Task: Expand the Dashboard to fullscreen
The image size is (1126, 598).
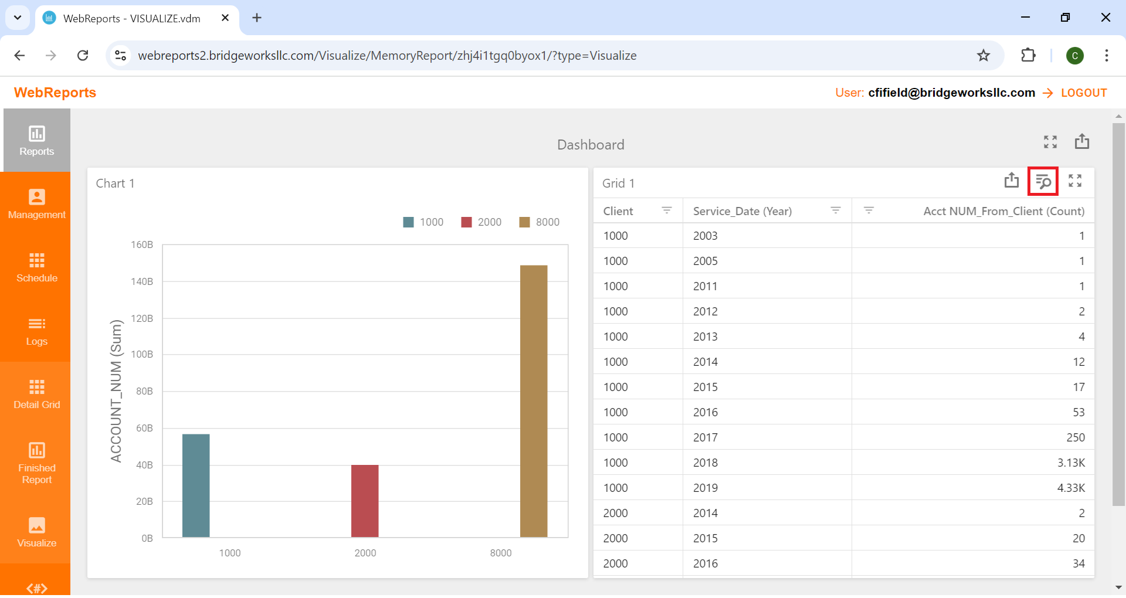Action: (x=1050, y=141)
